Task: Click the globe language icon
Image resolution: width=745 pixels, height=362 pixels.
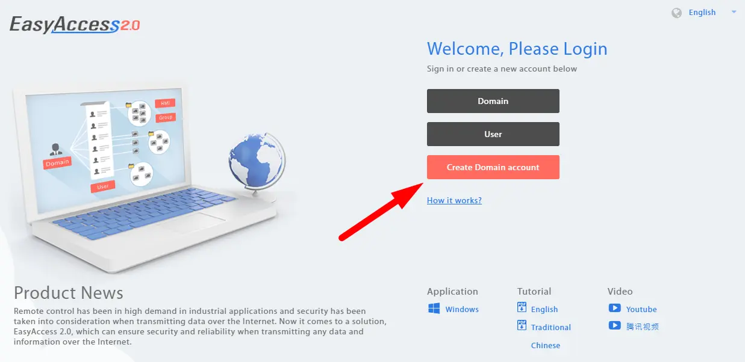Action: pos(676,13)
